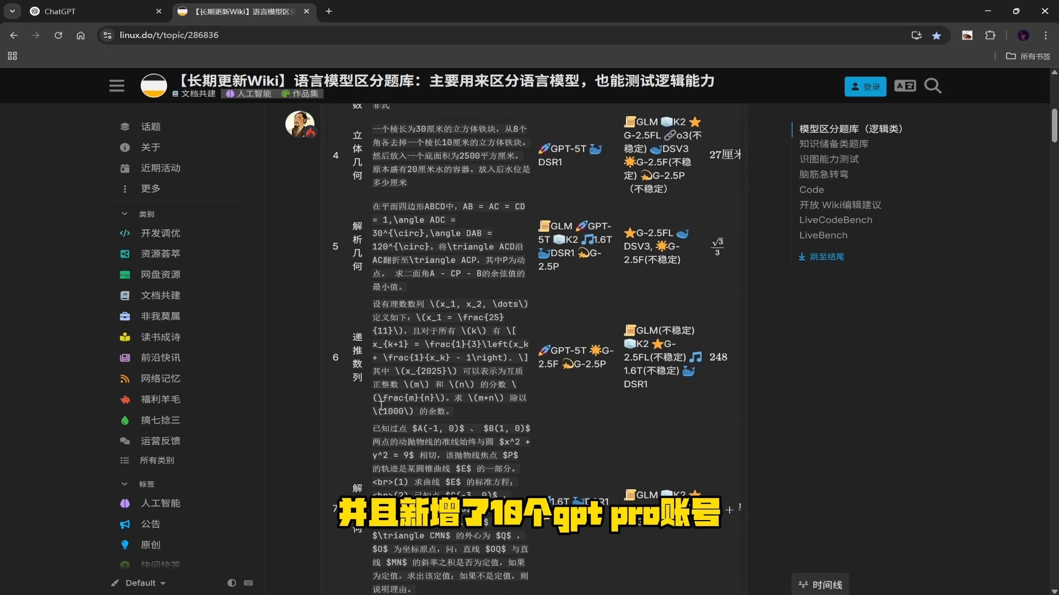1059x595 pixels.
Task: Jump to LiveCodeBench section
Action: point(836,220)
